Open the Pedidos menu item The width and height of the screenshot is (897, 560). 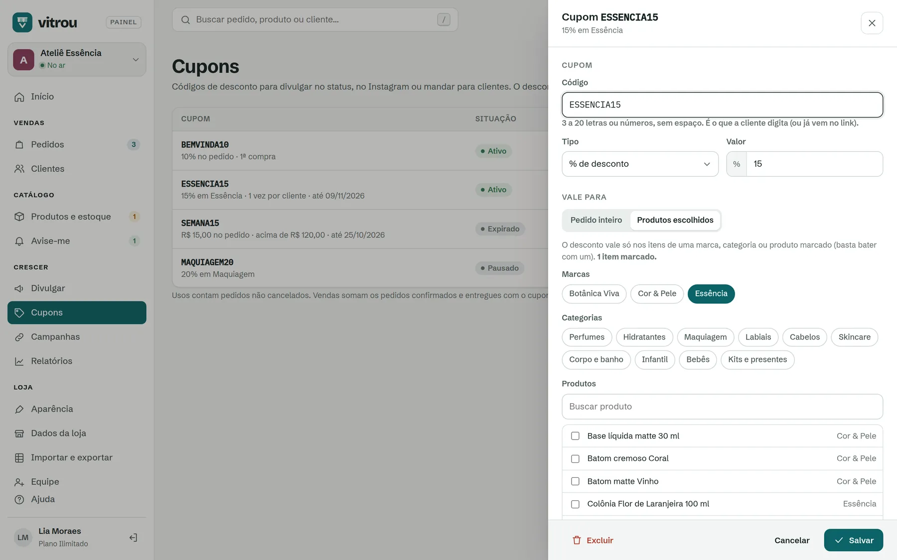click(77, 145)
